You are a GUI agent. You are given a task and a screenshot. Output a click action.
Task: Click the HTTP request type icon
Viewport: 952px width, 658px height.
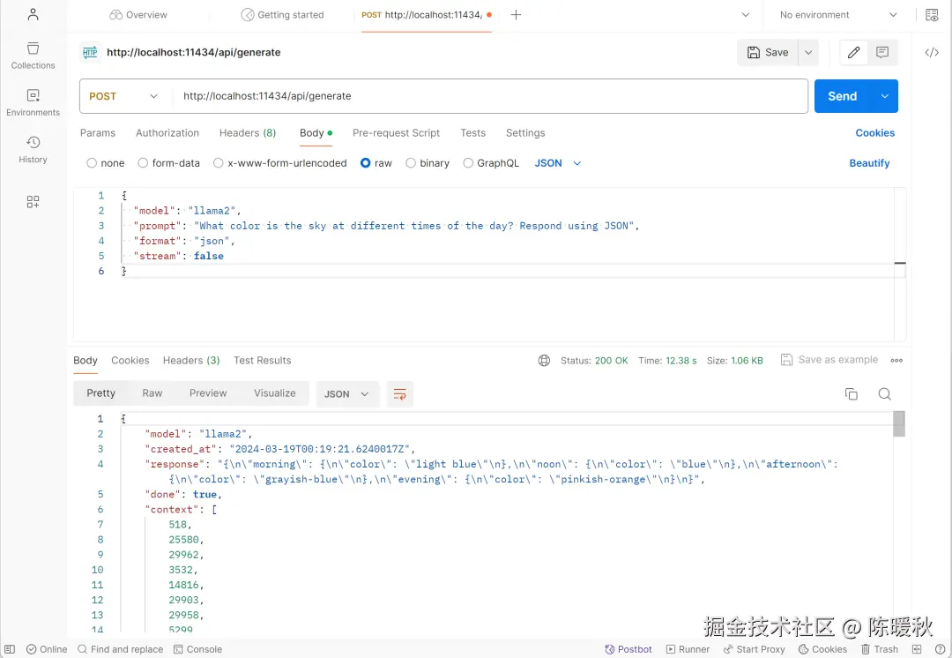tap(90, 52)
